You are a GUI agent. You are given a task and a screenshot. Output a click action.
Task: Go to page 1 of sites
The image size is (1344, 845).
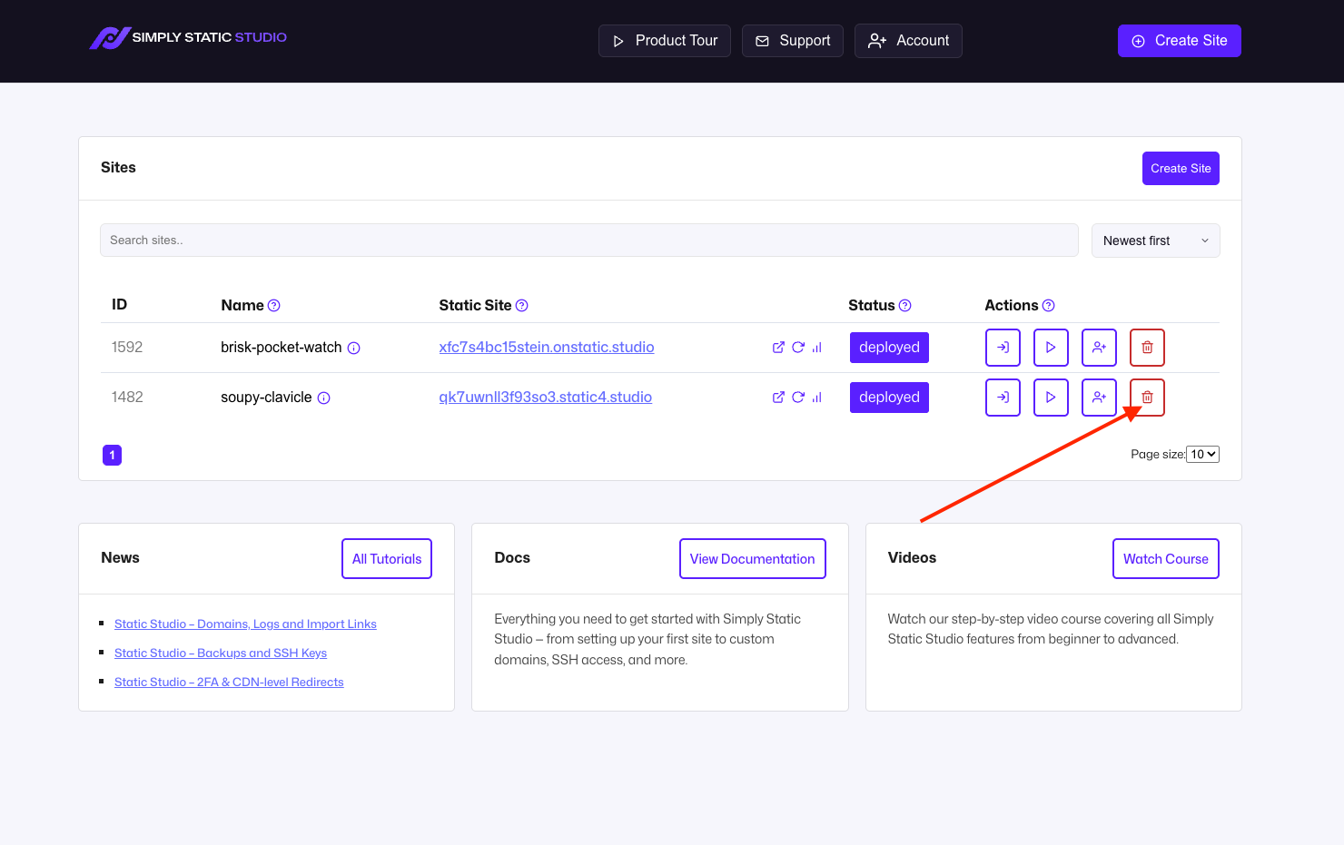coord(113,455)
